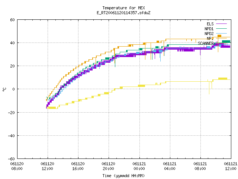238x179 pixels.
Task: Click the x-axis tick label '061120 12:00'
Action: 47,166
